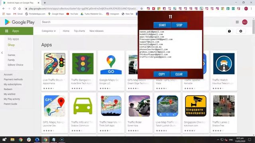Bookmark page with star icon
Screen dimensions: 255x143
pyautogui.click(x=142, y=9)
